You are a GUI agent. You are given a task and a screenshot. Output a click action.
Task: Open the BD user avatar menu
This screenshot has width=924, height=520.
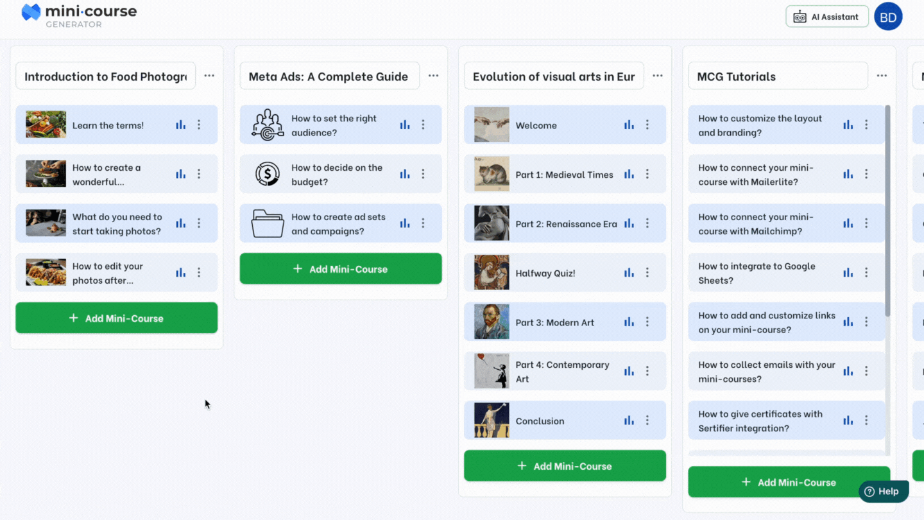888,17
